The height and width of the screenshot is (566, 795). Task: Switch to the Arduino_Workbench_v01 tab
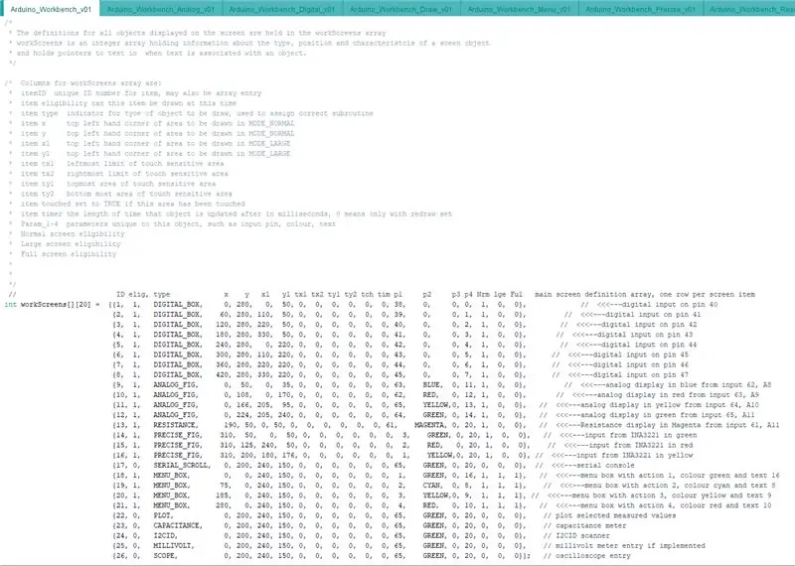click(x=51, y=9)
